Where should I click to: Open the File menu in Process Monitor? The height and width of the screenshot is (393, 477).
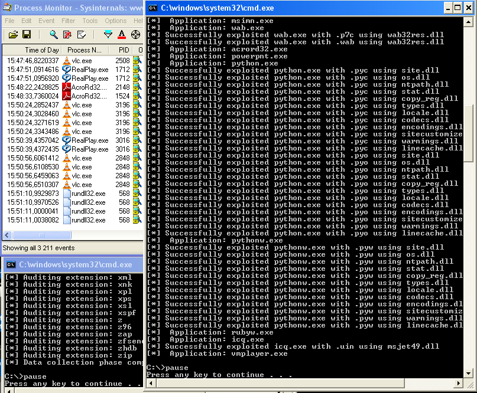(x=9, y=21)
